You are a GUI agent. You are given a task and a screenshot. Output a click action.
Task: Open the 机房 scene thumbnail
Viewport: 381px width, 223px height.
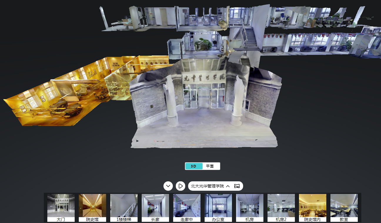[250, 208]
